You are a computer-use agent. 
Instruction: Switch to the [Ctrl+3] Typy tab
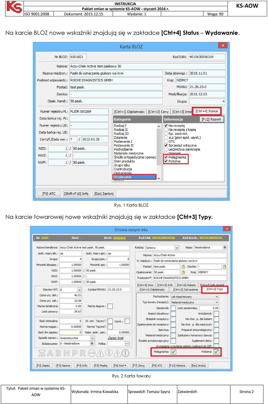coord(215,289)
